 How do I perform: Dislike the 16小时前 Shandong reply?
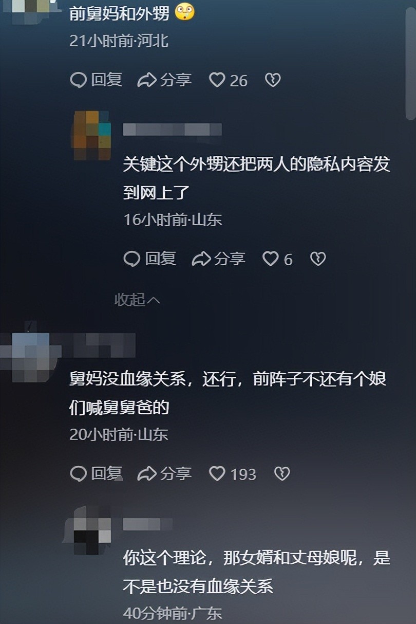318,259
